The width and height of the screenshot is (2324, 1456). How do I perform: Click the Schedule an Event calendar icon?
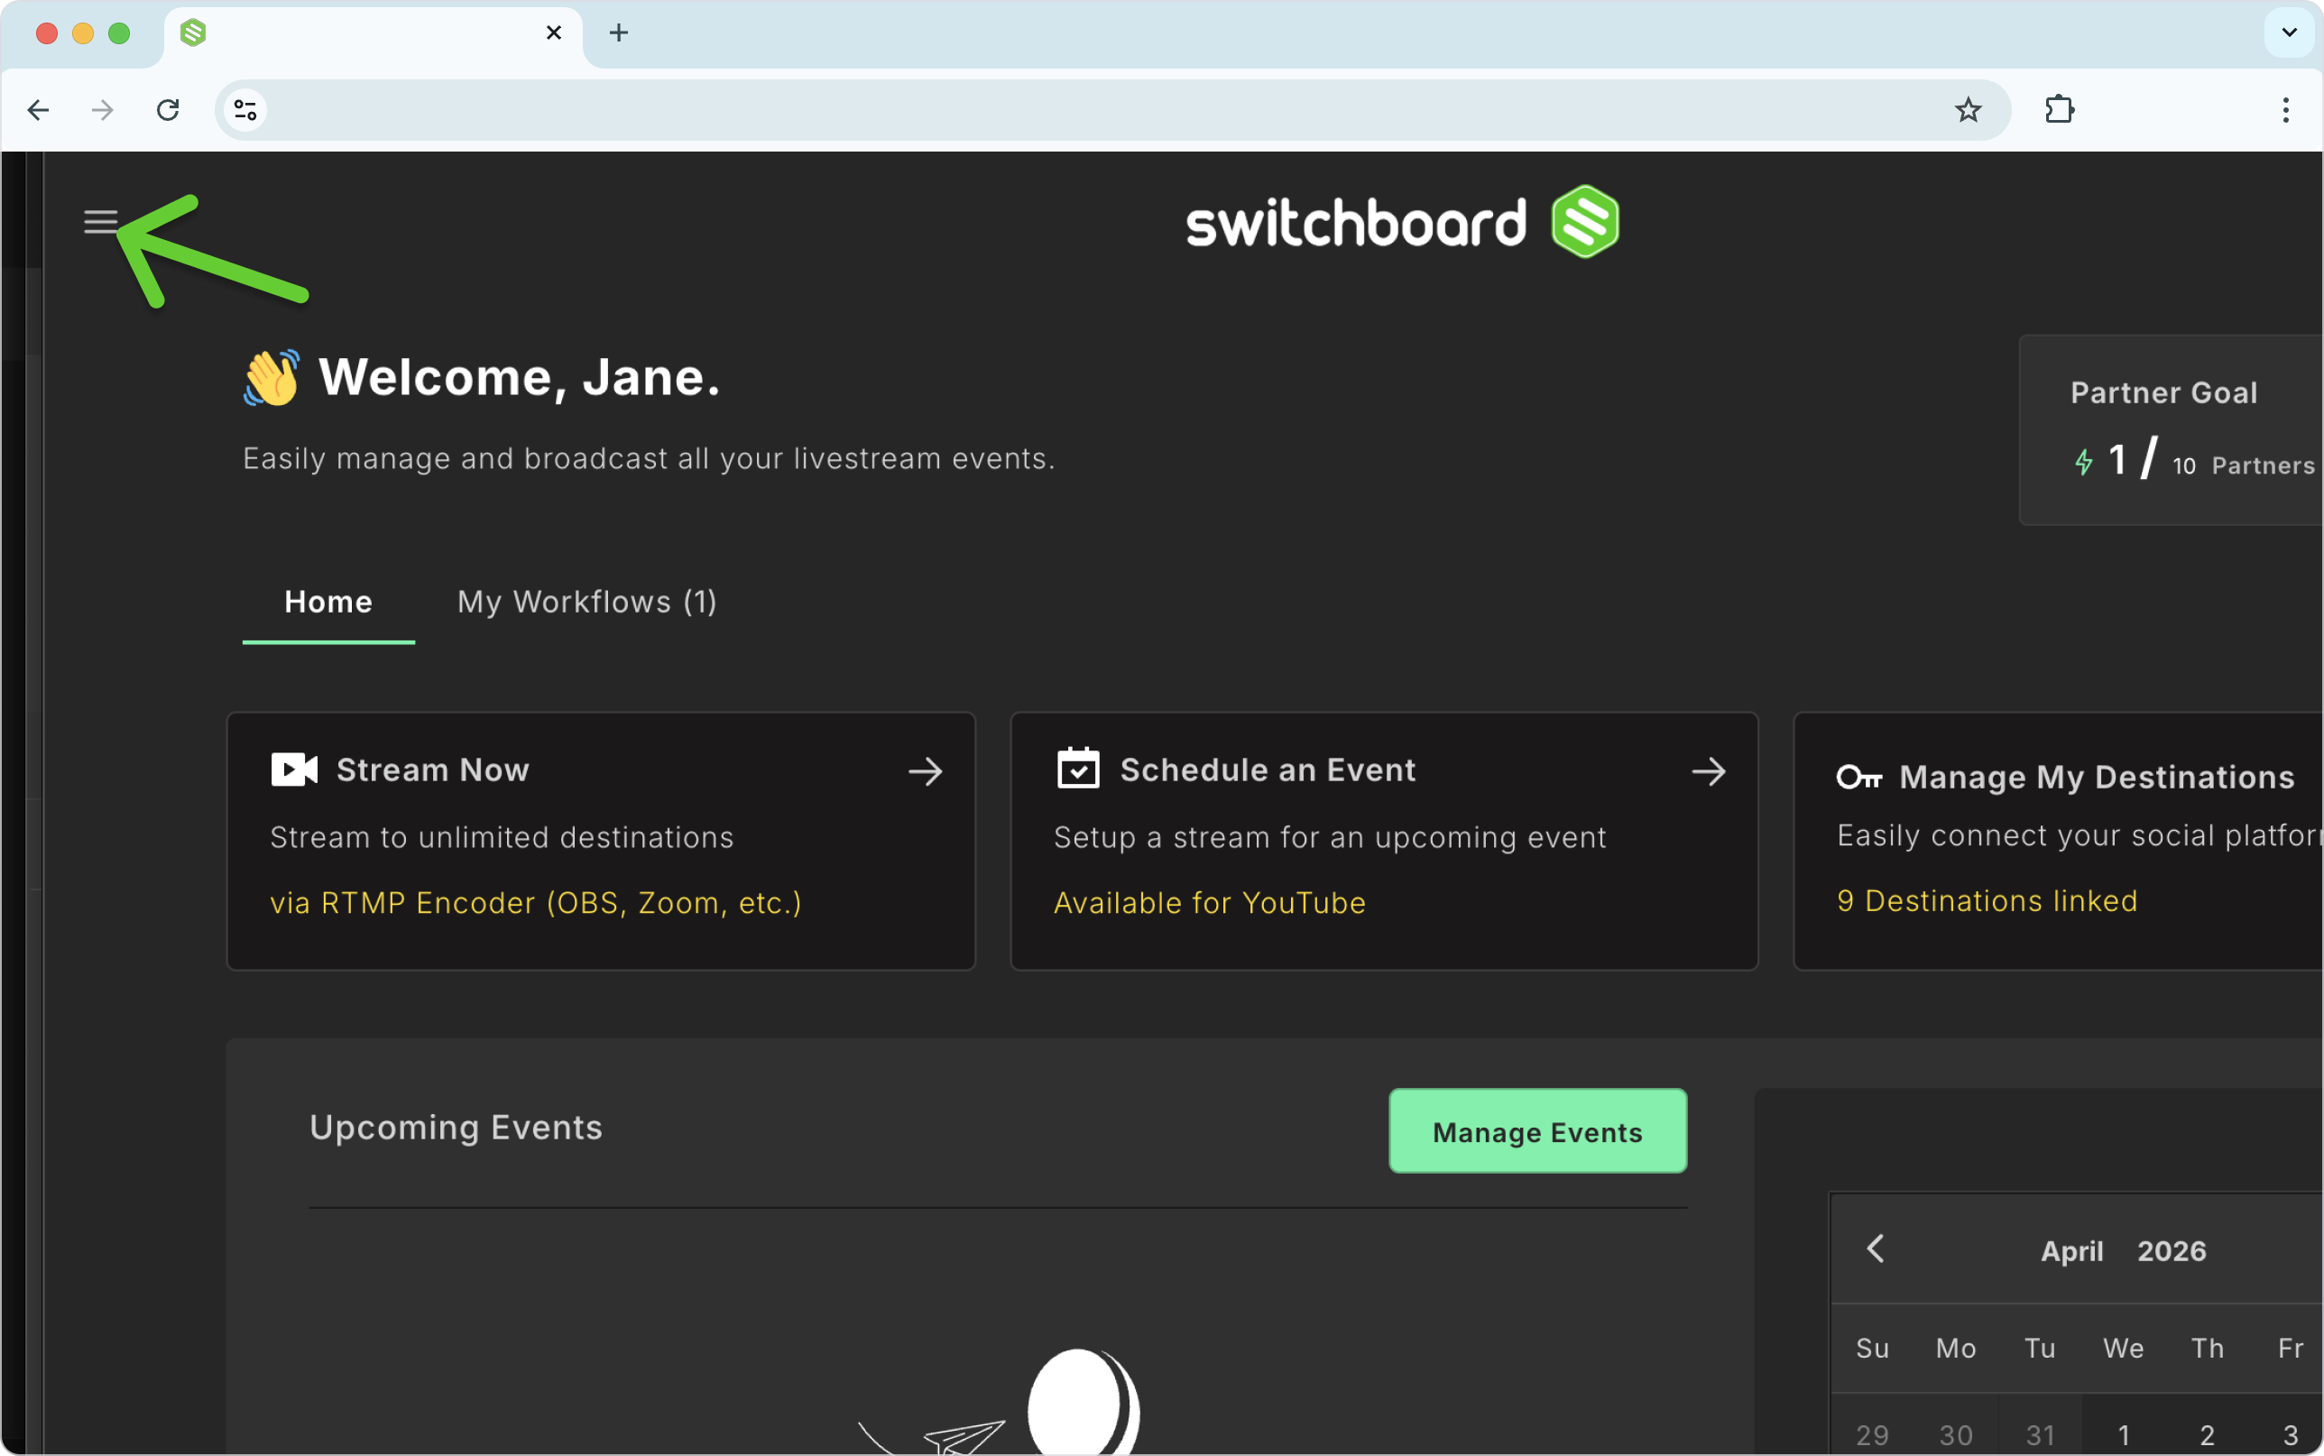pyautogui.click(x=1077, y=769)
